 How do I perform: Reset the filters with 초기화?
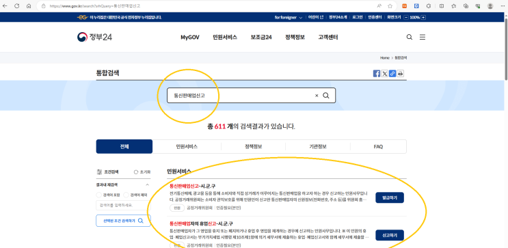[x=142, y=172]
